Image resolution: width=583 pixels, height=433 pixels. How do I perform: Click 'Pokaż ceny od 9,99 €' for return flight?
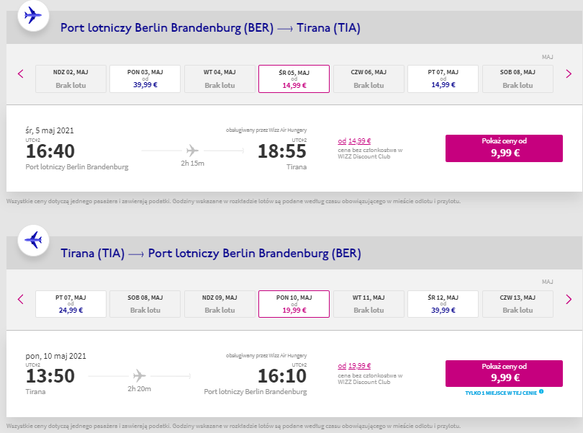(x=504, y=373)
